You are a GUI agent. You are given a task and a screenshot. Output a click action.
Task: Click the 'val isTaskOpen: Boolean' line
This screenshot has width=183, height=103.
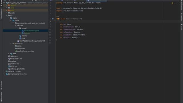(70, 32)
